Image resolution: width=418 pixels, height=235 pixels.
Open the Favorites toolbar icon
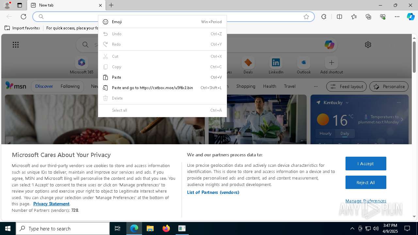[354, 17]
